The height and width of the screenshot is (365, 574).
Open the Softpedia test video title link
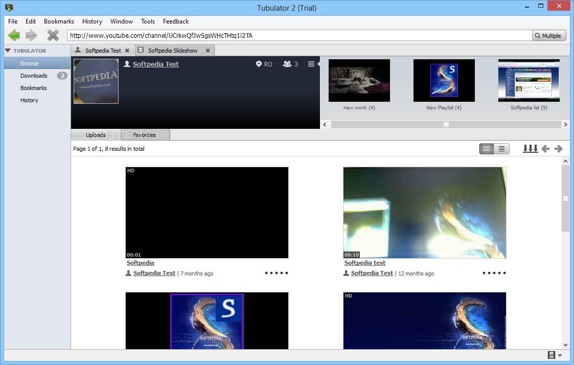point(364,263)
